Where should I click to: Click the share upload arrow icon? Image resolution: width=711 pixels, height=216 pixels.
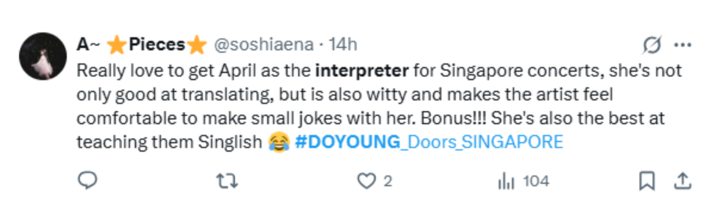point(683,181)
